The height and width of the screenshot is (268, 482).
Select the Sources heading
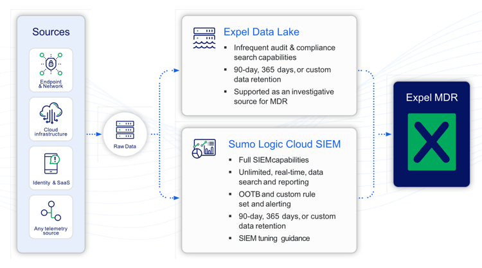click(51, 32)
